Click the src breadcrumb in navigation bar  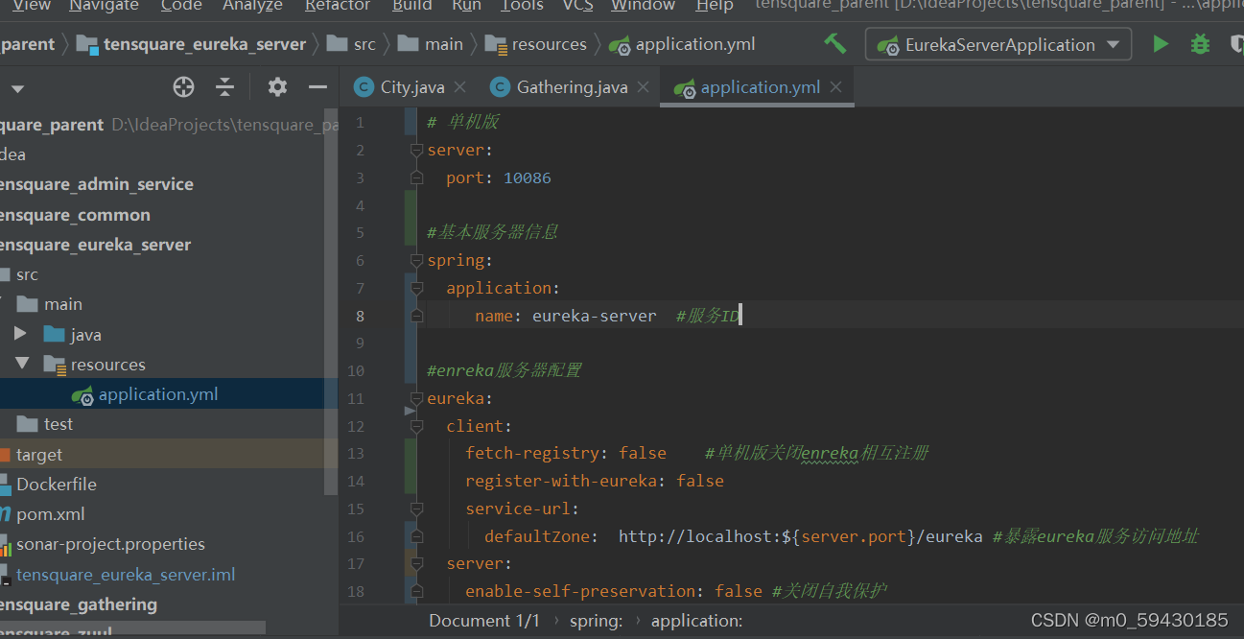click(351, 44)
